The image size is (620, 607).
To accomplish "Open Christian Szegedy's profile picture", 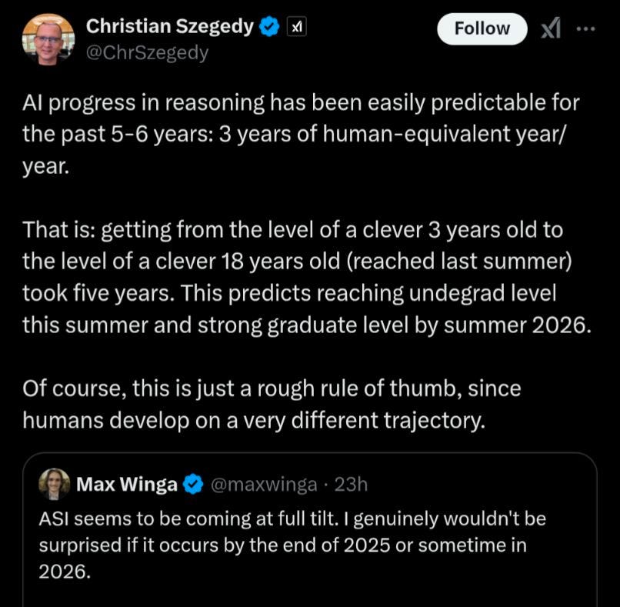I will [48, 39].
